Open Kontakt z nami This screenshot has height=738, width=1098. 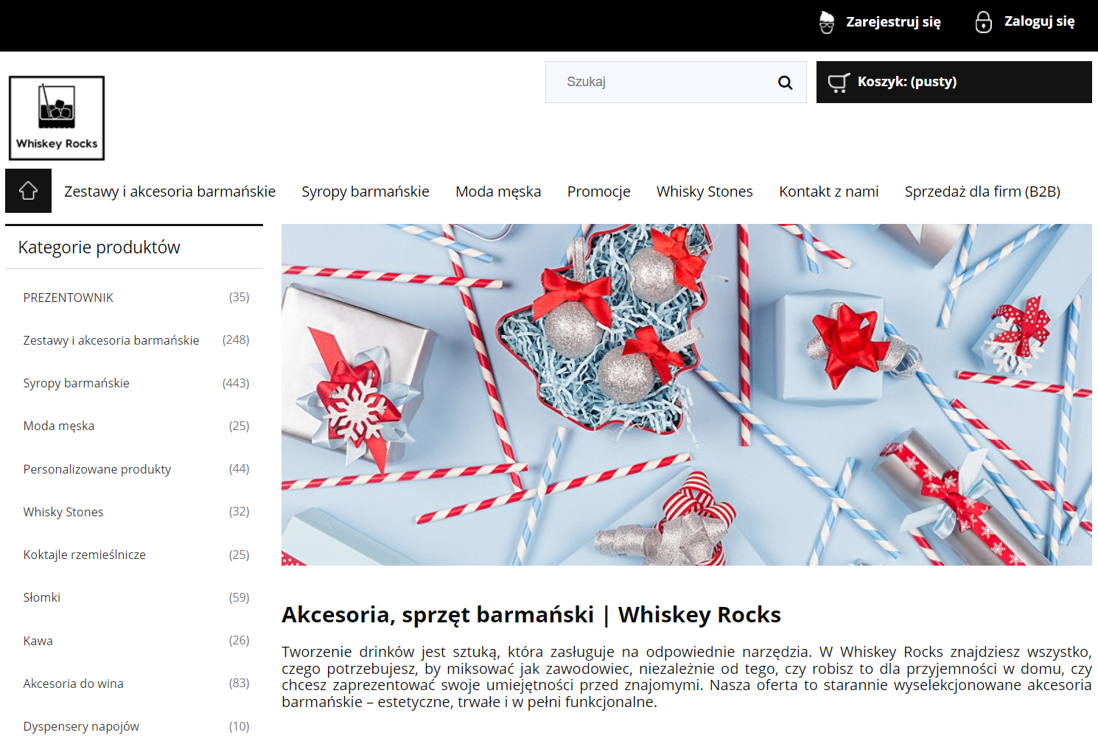click(x=828, y=191)
